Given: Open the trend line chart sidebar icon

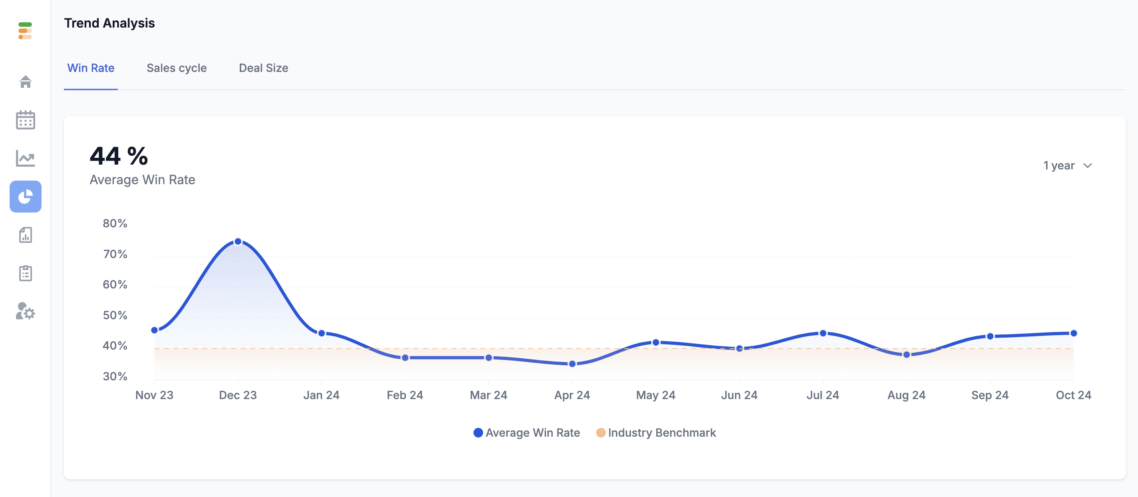Looking at the screenshot, I should pyautogui.click(x=26, y=158).
